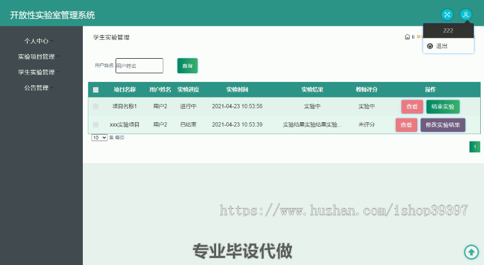Viewport: 484px width, 265px height.
Task: Check the checkbox for 项目名称1 row
Action: point(96,106)
